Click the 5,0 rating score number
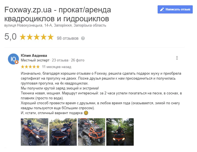 (10, 37)
